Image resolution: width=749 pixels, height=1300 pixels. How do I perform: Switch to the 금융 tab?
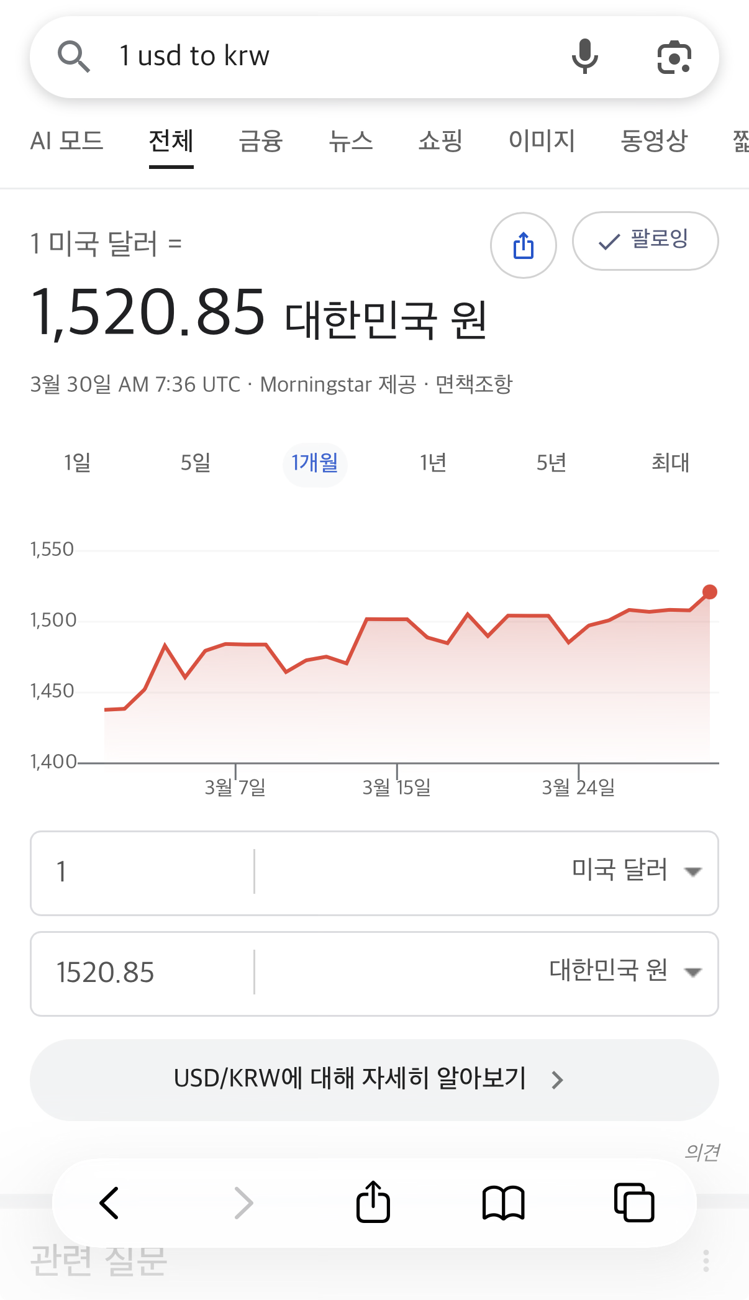point(261,141)
